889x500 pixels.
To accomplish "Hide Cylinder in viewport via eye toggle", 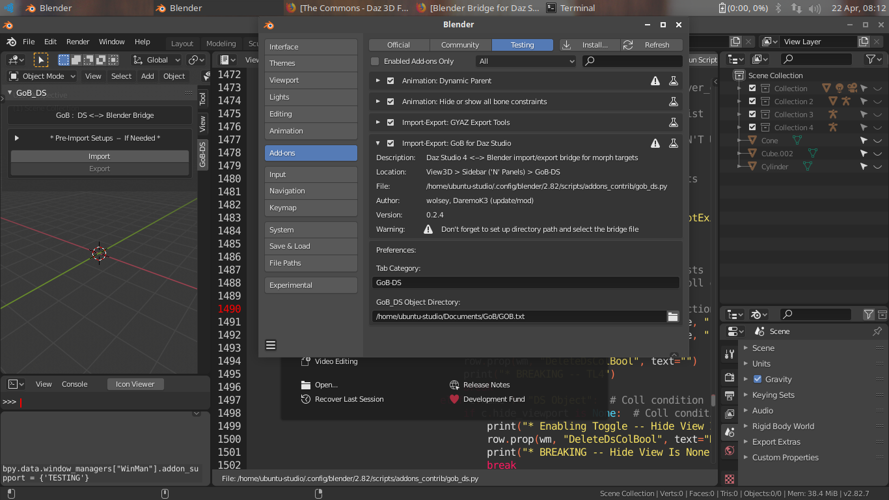I will point(877,167).
